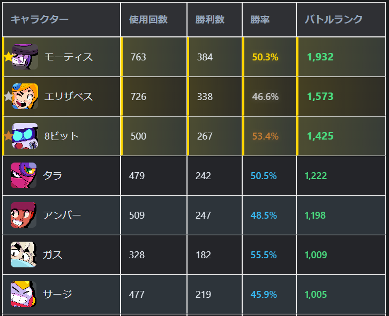The height and width of the screenshot is (316, 389).
Task: Click the 55.5% win rate value
Action: [264, 255]
